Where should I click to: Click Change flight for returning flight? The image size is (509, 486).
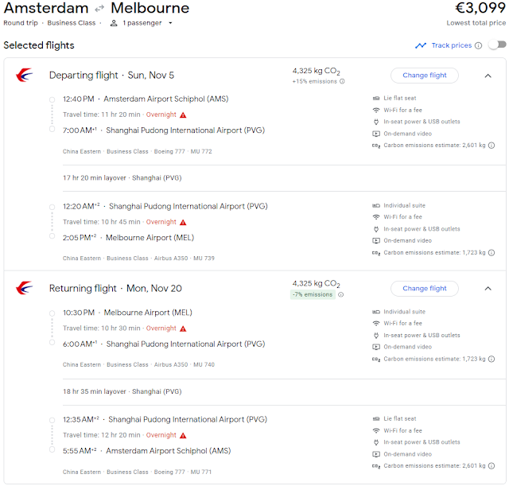424,289
